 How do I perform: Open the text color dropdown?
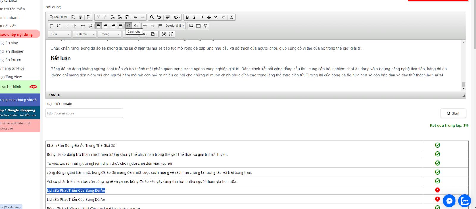(145, 34)
